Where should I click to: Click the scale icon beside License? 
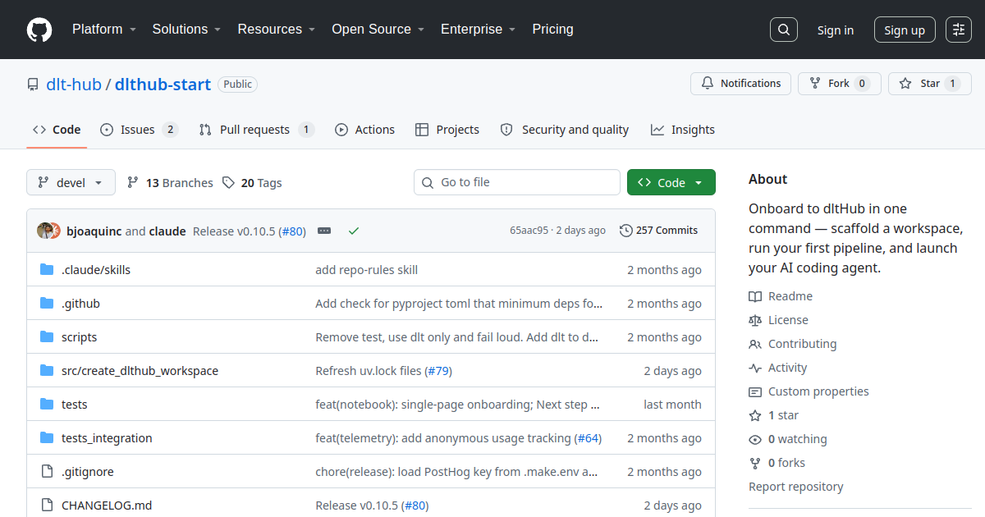[755, 320]
